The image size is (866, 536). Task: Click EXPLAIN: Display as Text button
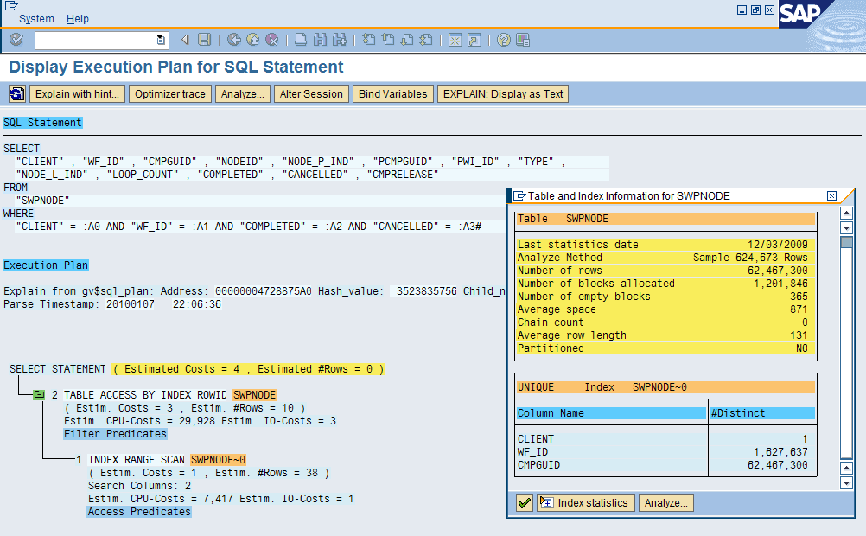click(x=502, y=94)
